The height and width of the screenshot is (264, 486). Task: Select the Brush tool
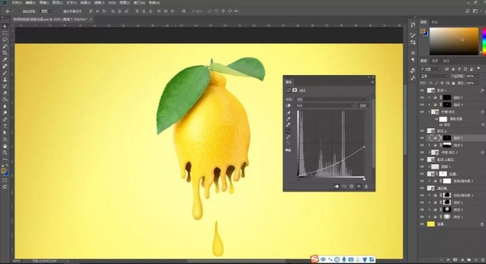tap(5, 73)
